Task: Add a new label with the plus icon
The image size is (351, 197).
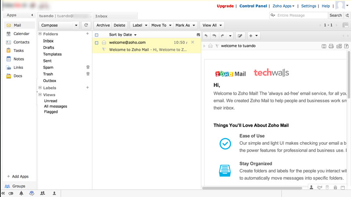Action: 87,87
